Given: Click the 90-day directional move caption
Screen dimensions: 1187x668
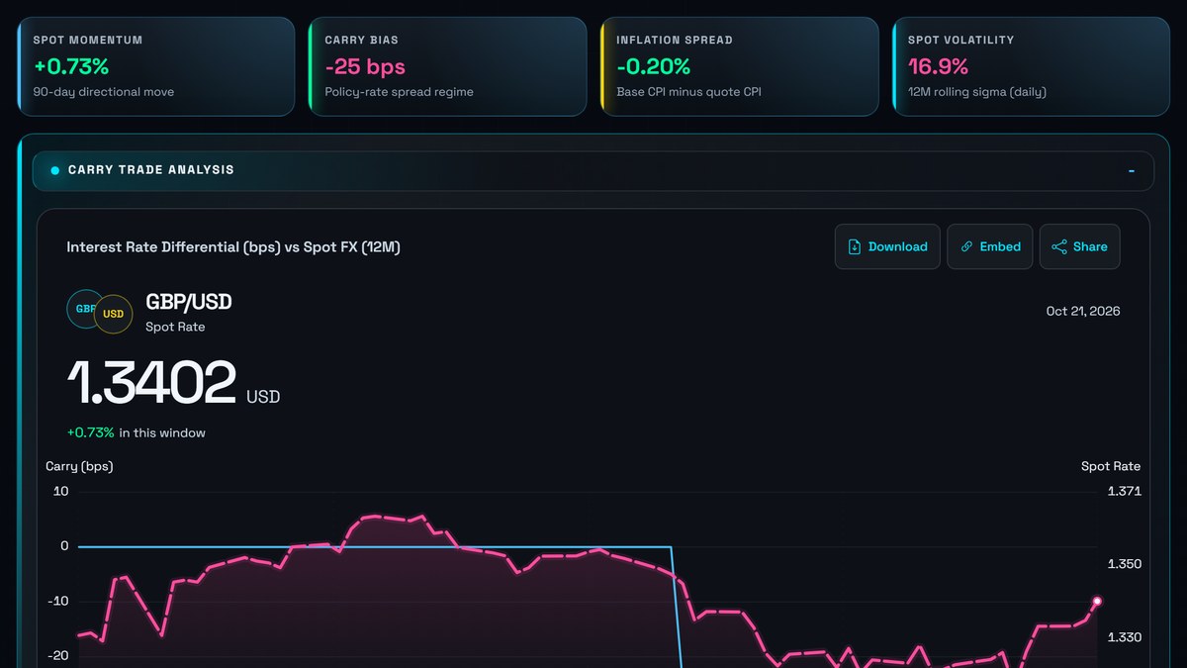Looking at the screenshot, I should [x=104, y=92].
